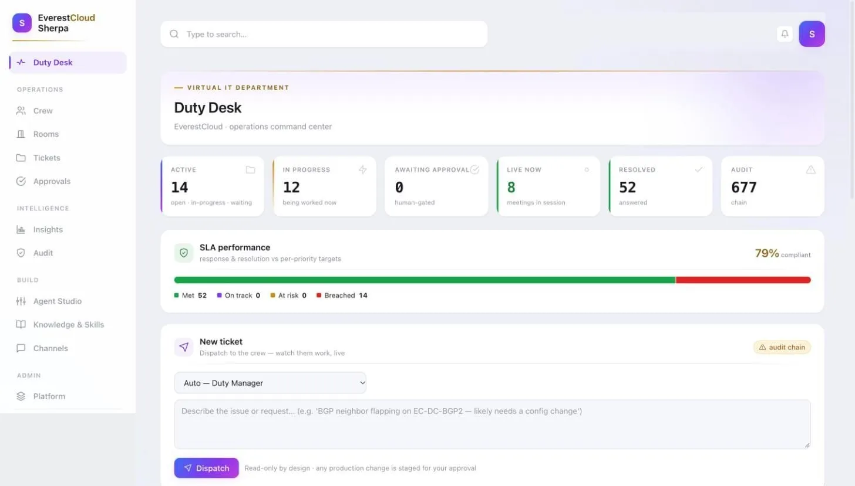Open the Channels section
This screenshot has width=855, height=486.
tap(68, 348)
